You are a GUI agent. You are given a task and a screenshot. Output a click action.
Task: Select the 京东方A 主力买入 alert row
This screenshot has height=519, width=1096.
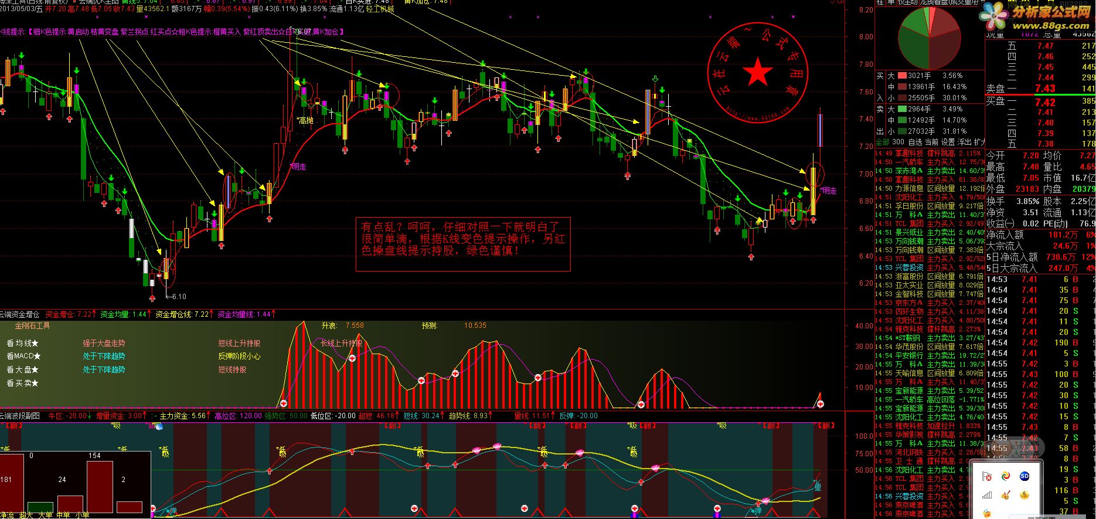coord(930,303)
